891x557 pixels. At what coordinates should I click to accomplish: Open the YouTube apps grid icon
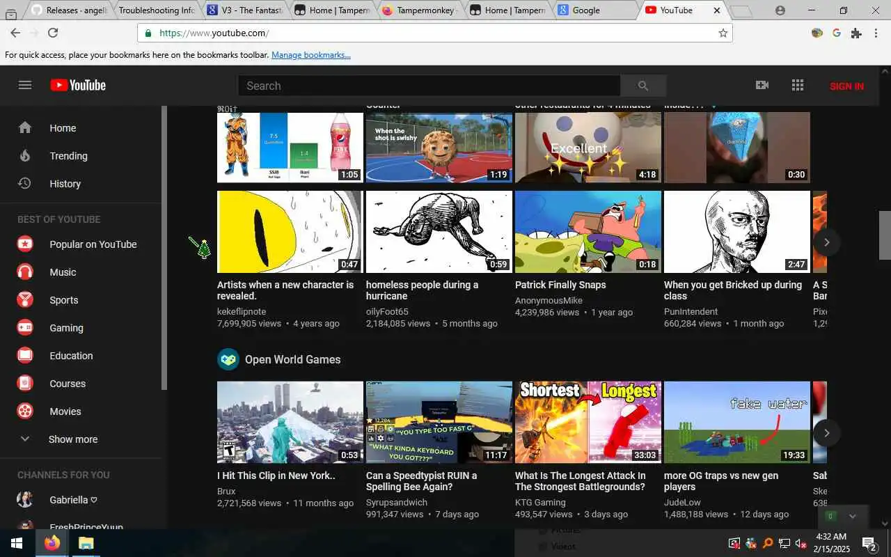click(x=798, y=85)
